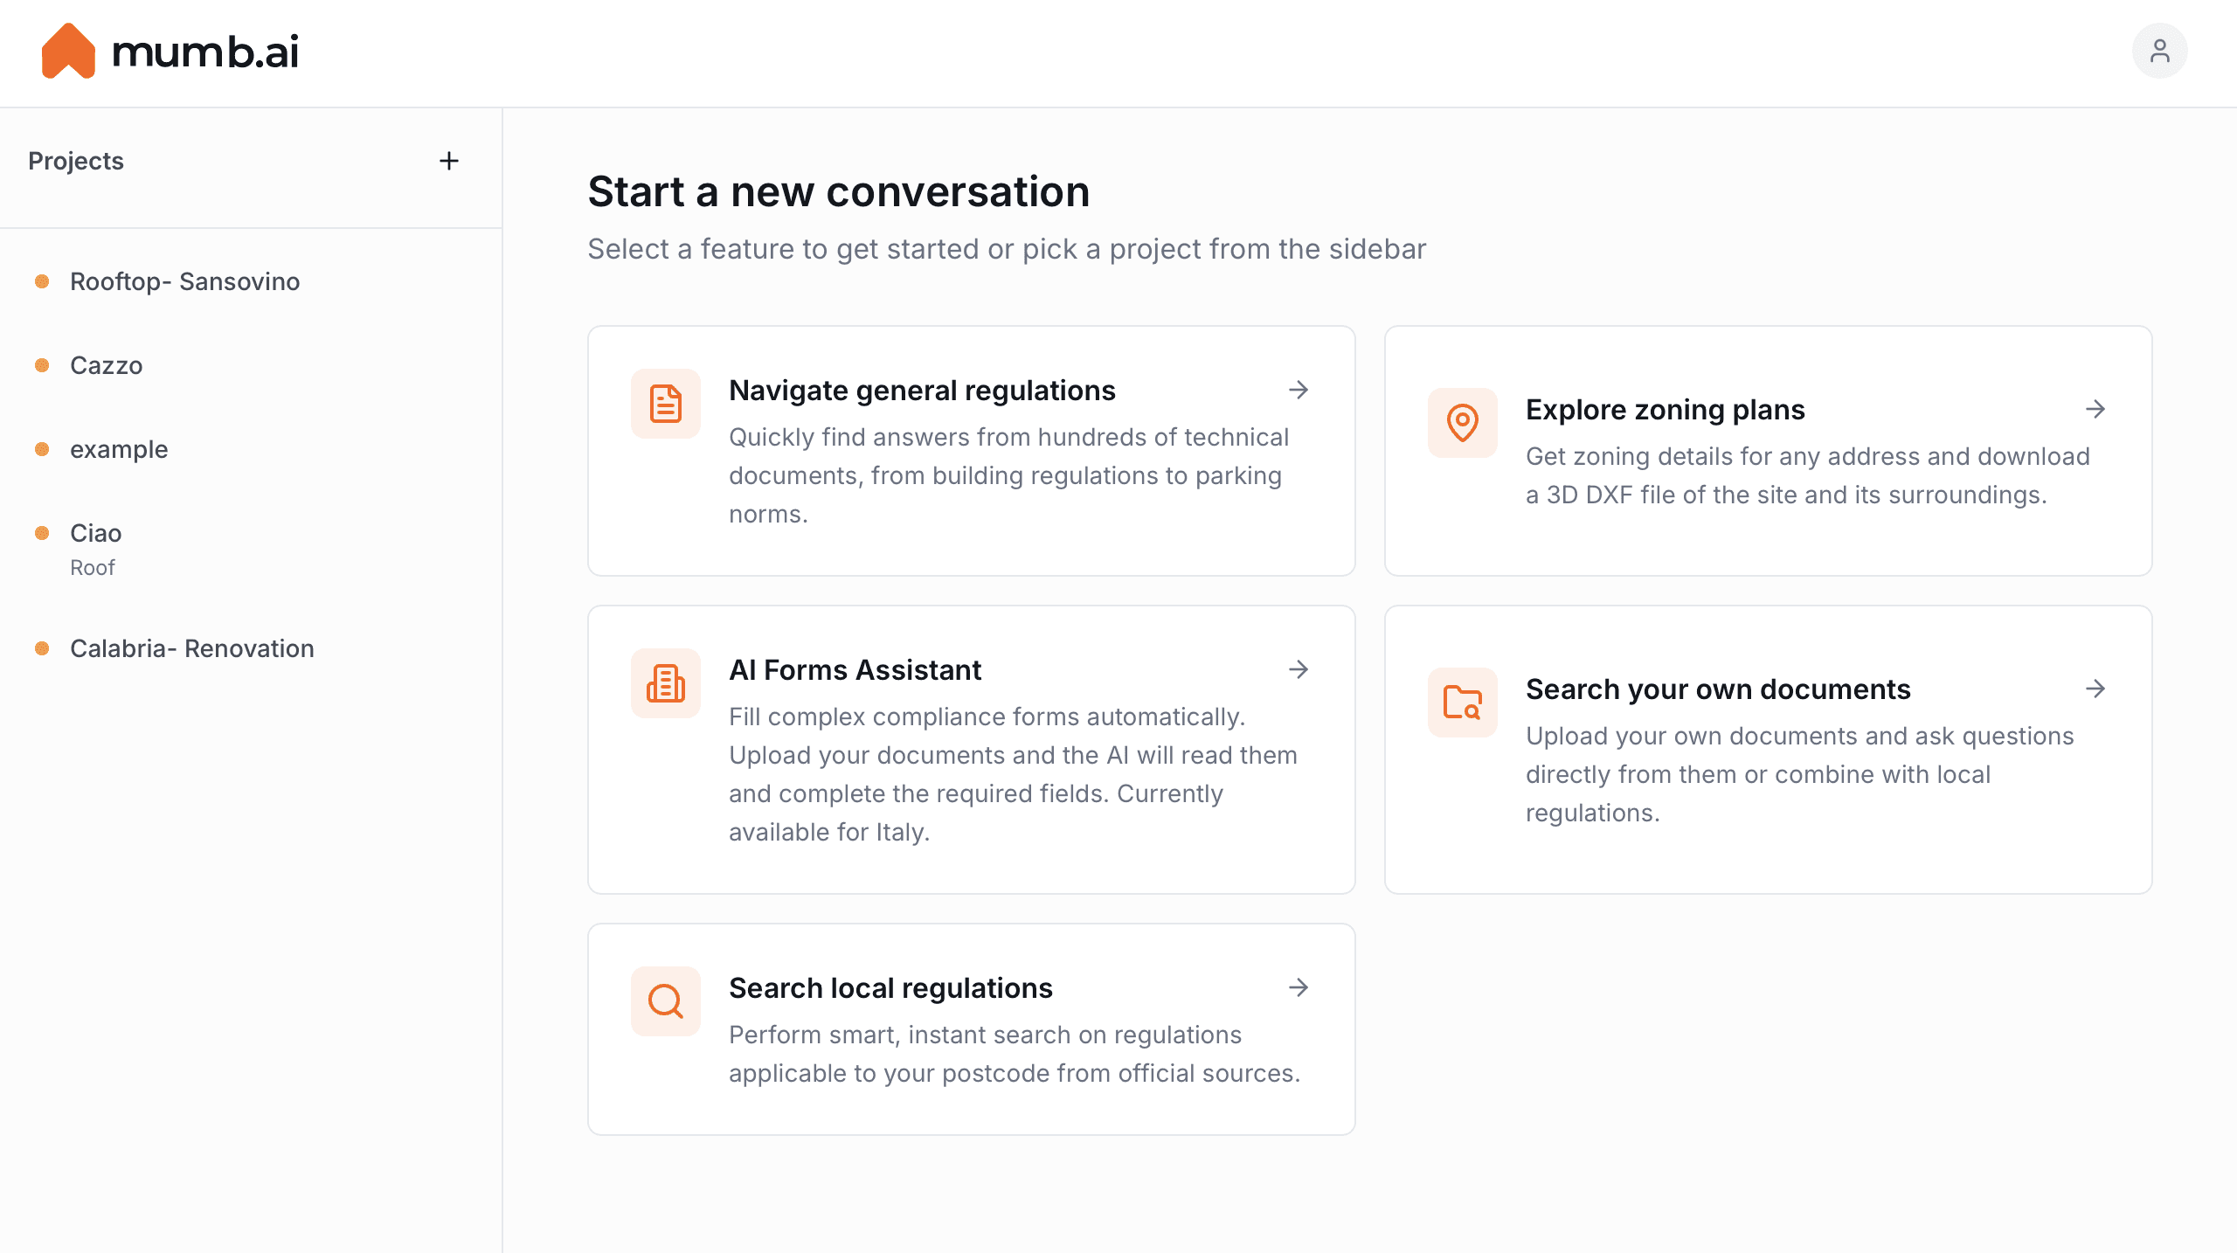Click arrow on Navigate general regulations card
The height and width of the screenshot is (1253, 2237).
pyautogui.click(x=1299, y=390)
